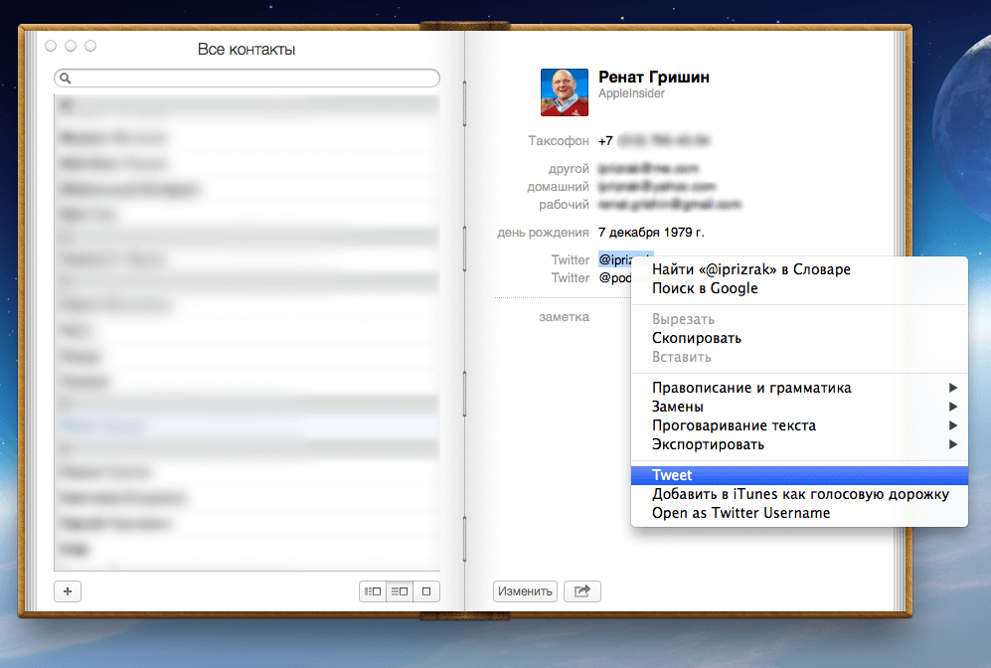Click the рабочий email label
The width and height of the screenshot is (991, 668).
pyautogui.click(x=564, y=205)
